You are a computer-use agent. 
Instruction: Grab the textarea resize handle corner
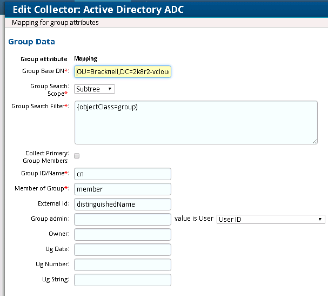click(314, 141)
